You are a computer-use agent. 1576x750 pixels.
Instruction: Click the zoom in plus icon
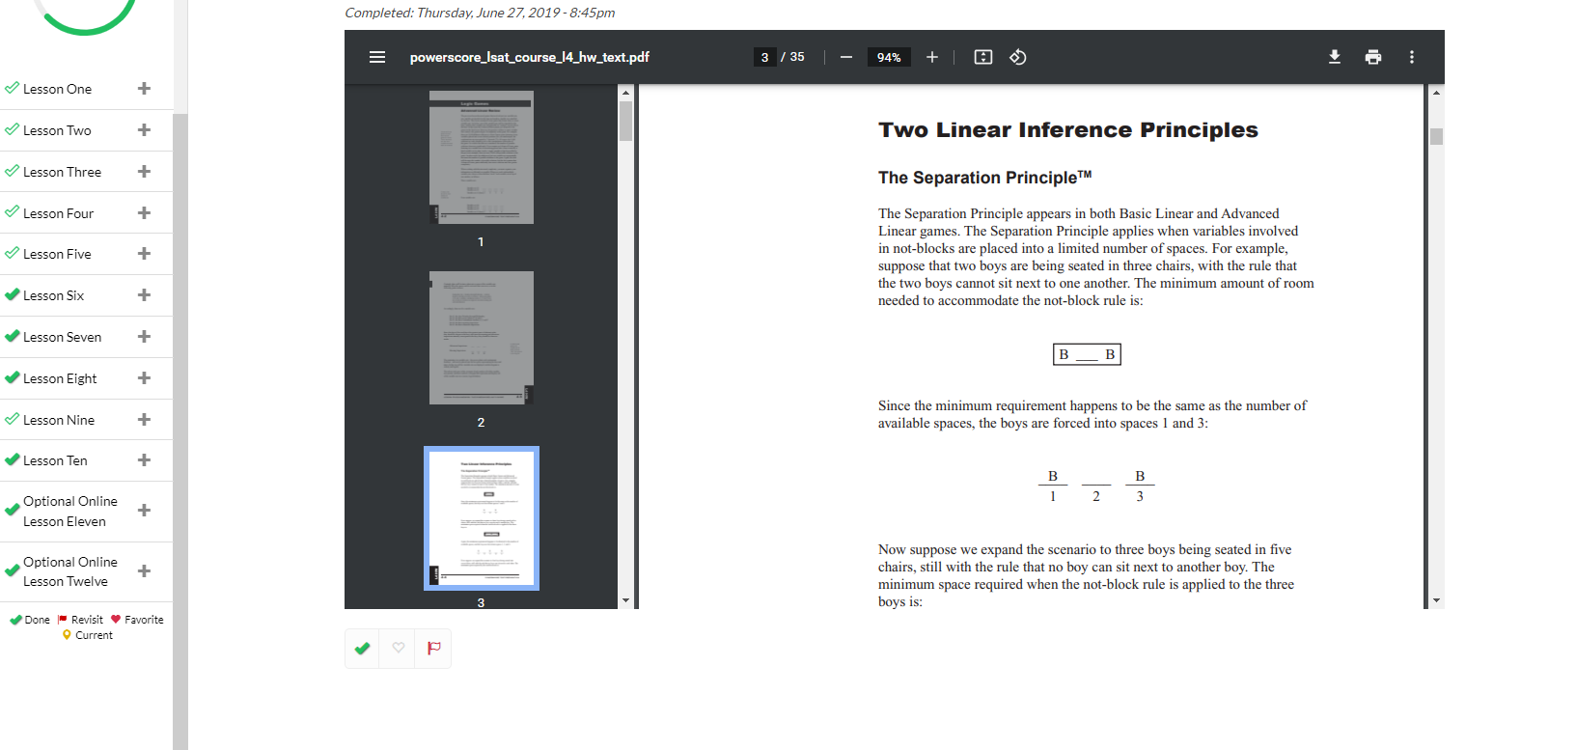pos(932,57)
